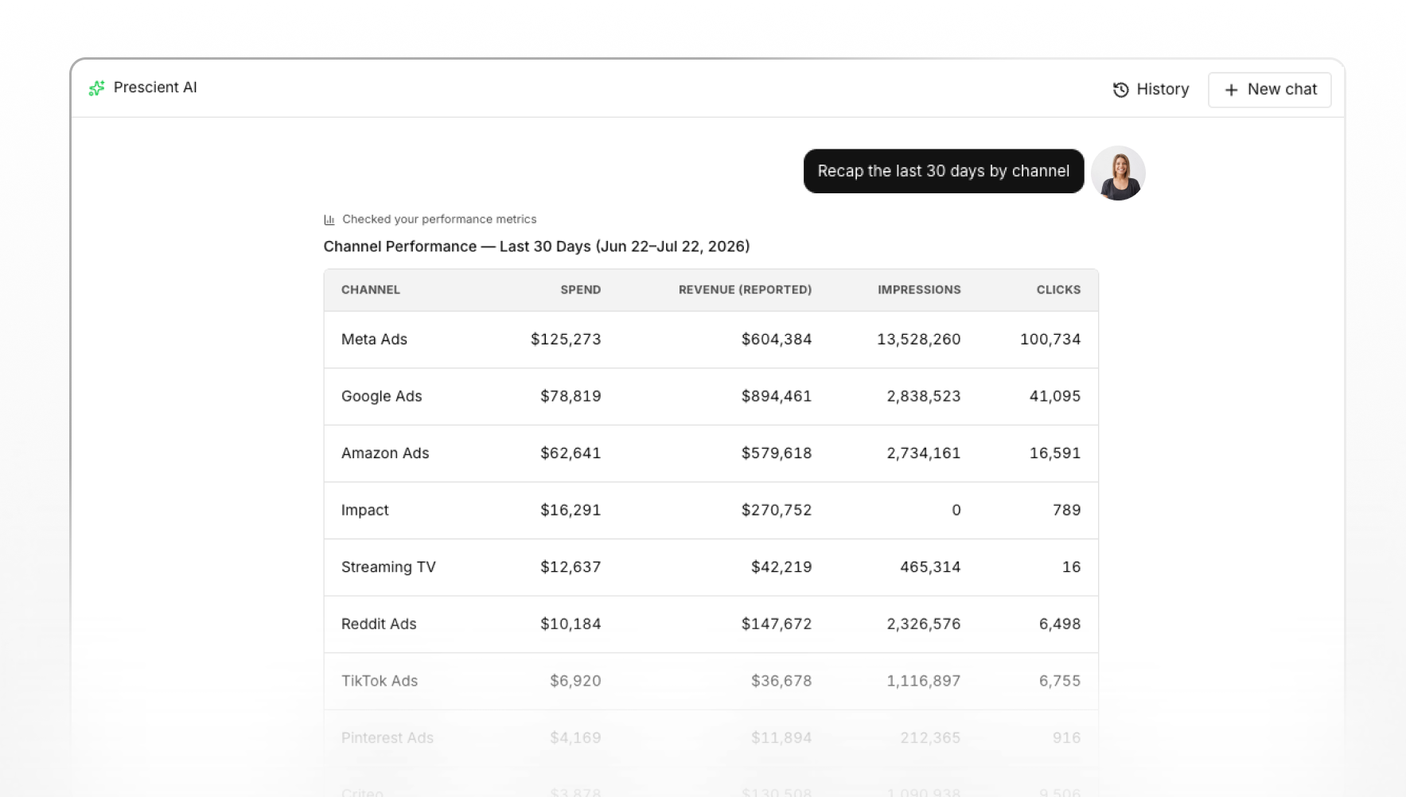This screenshot has width=1406, height=797.
Task: Click TikTok Ads impressions 1,116,897
Action: 924,681
